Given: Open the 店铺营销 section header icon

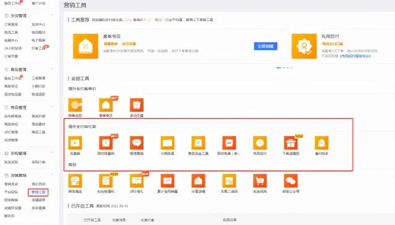Looking at the screenshot, I should pos(7,175).
